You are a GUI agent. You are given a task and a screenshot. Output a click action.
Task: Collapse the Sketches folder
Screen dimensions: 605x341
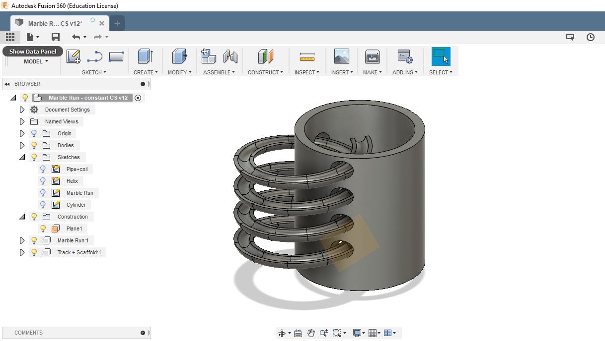pos(22,157)
